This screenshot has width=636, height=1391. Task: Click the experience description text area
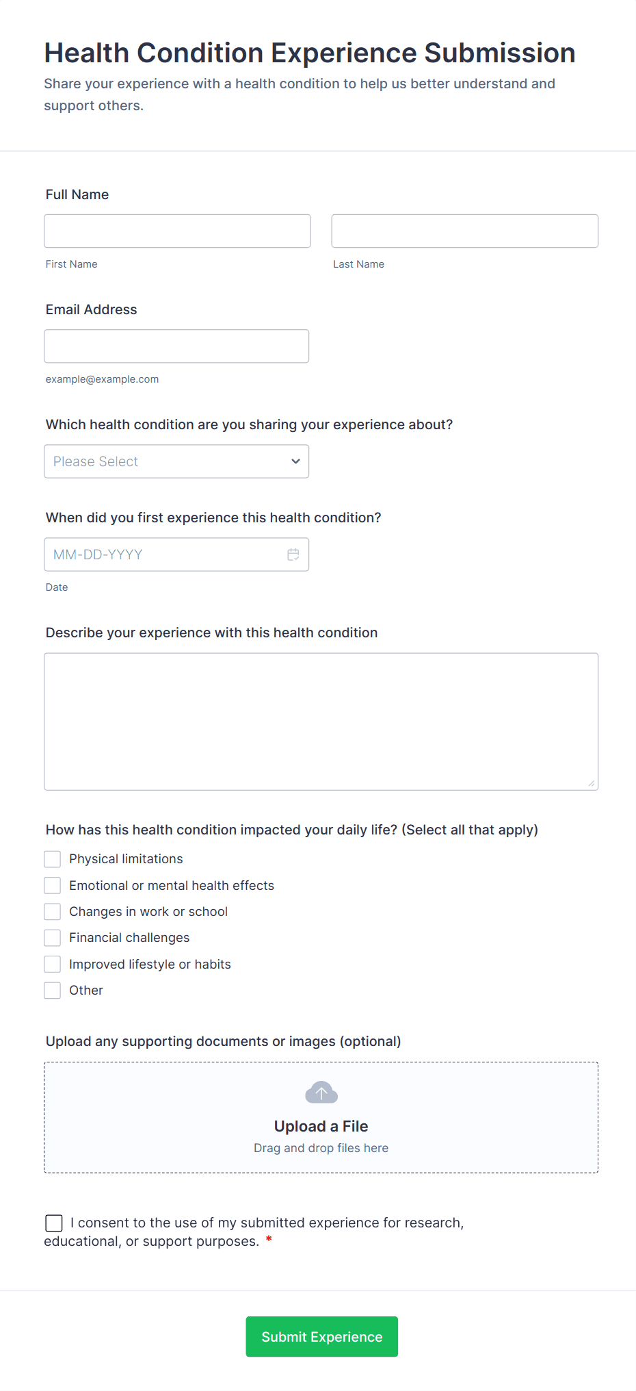coord(321,722)
